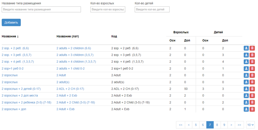Click the blue icon for '2 взр. + 4 реб. (1,3,5,7)'

(x=246, y=61)
